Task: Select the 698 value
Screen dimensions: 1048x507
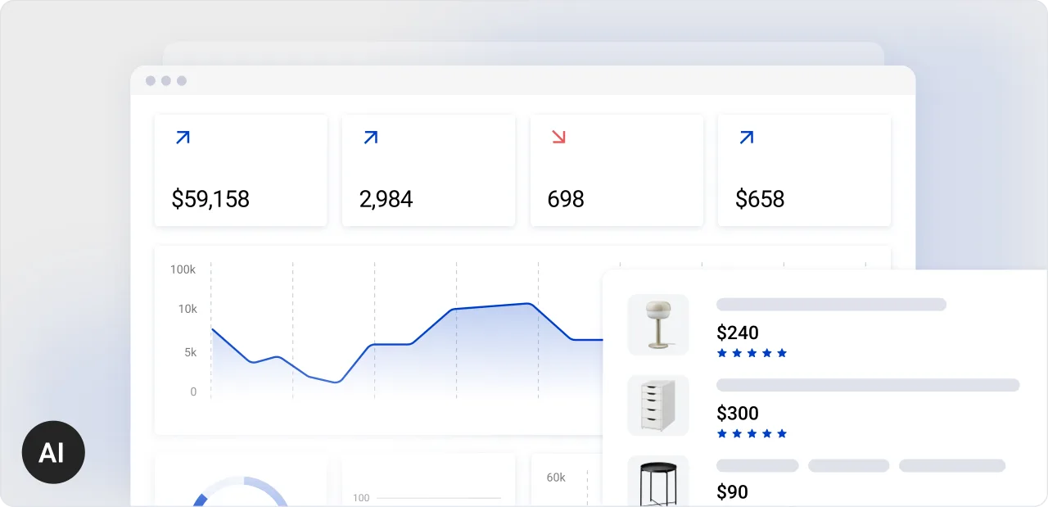Action: coord(566,199)
